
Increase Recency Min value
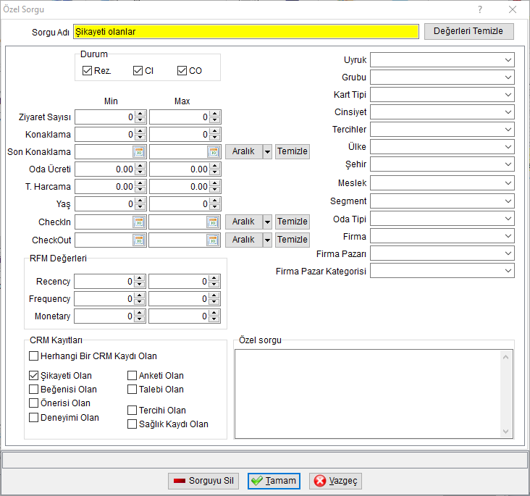[x=139, y=278]
